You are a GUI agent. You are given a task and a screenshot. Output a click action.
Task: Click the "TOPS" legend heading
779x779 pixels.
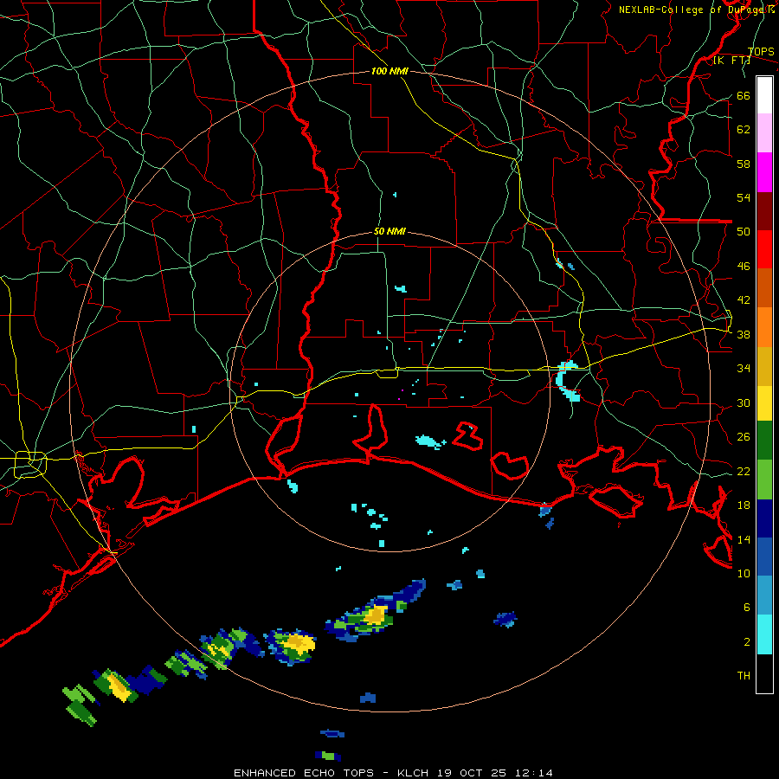point(761,52)
